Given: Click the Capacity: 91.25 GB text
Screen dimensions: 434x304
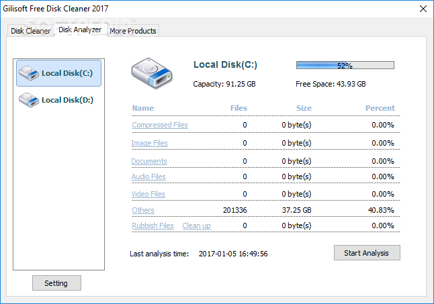Looking at the screenshot, I should point(224,84).
